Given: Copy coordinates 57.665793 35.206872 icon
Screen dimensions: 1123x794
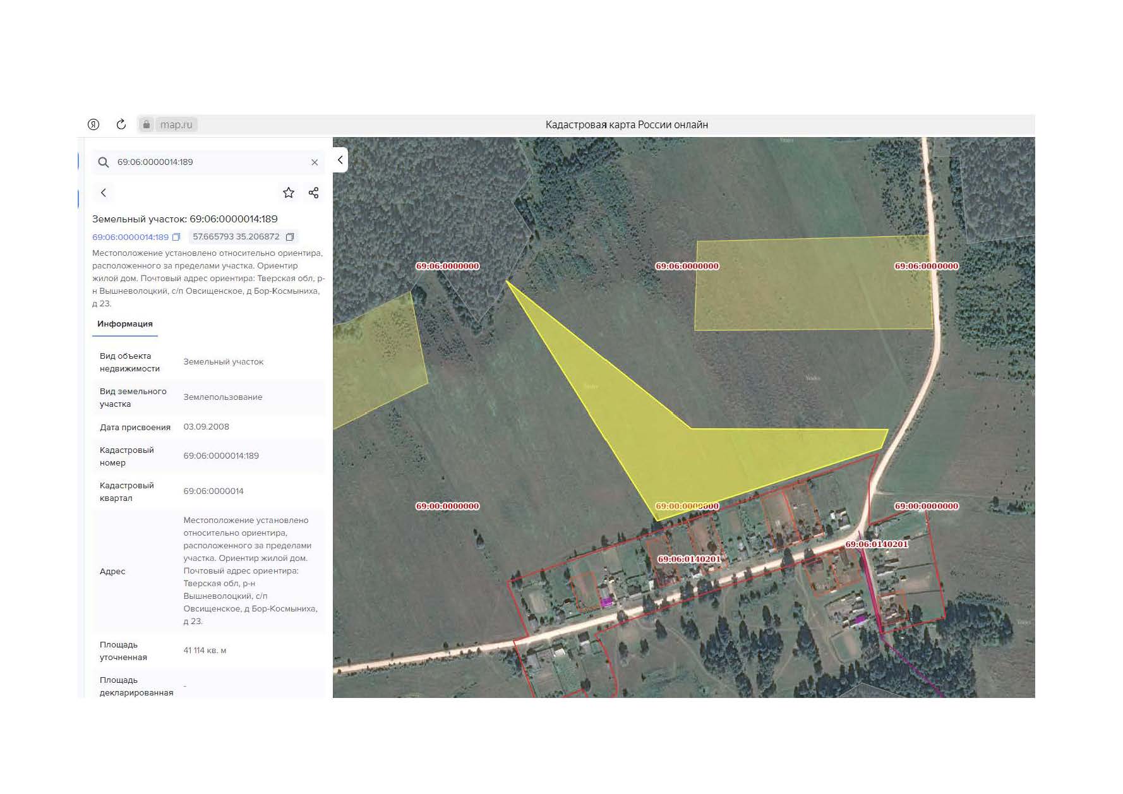Looking at the screenshot, I should coord(290,237).
